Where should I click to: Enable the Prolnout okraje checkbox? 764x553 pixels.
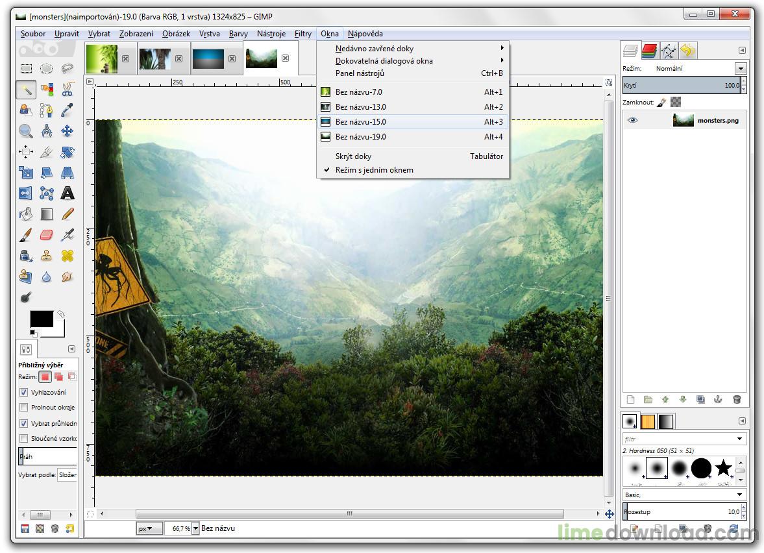[24, 408]
